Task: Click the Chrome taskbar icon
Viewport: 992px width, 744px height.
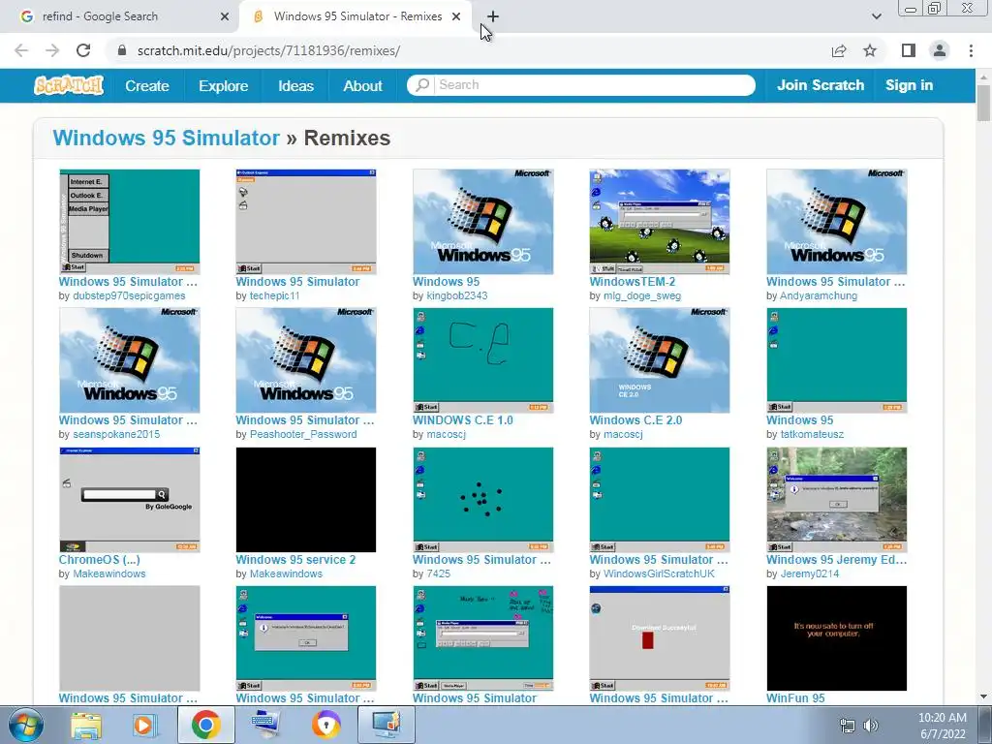Action: (x=205, y=725)
